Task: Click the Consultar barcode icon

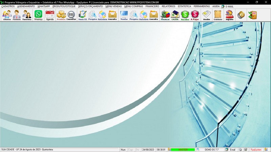Action: tap(71, 15)
